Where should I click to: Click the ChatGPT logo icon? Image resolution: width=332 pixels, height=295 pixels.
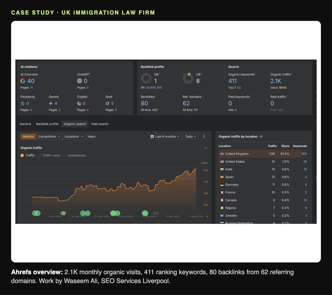(x=79, y=81)
